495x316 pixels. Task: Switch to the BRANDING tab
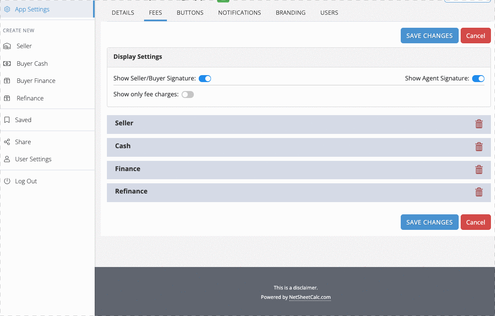click(290, 12)
